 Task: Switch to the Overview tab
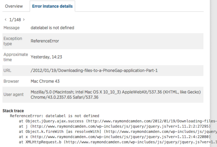tap(14, 6)
